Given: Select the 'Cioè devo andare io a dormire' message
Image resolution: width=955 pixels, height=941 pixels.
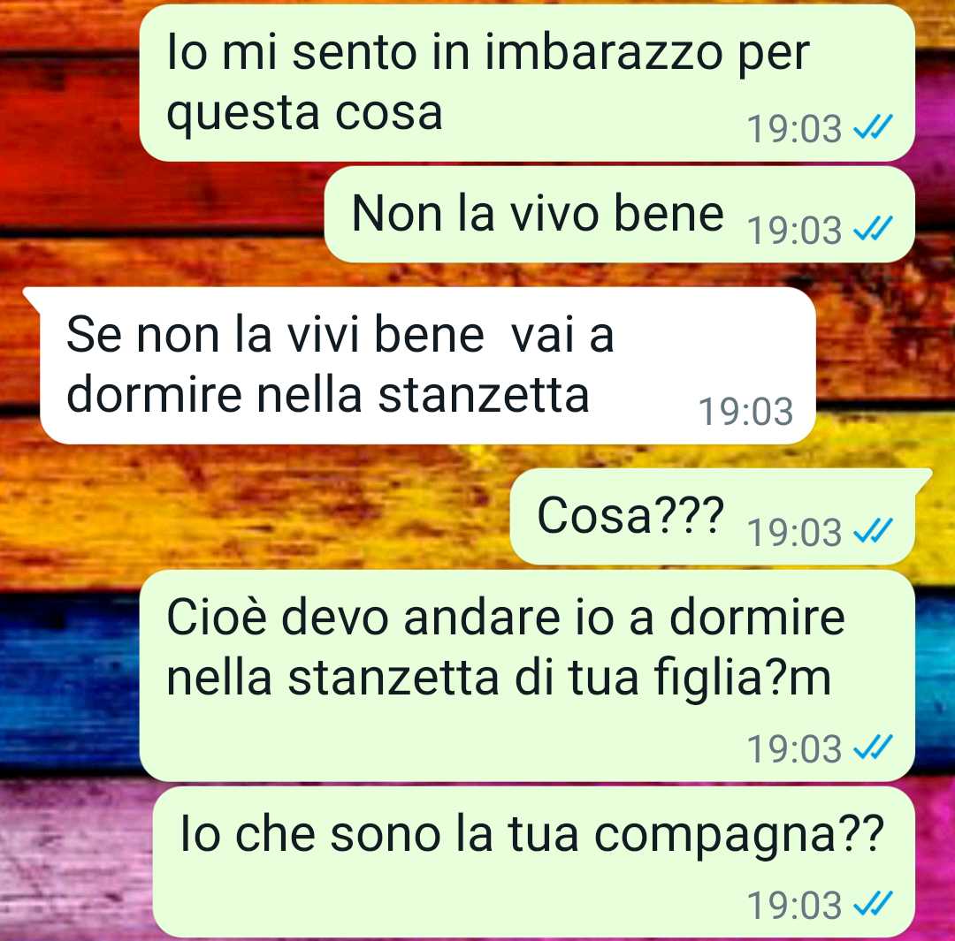Looking at the screenshot, I should pos(527,676).
